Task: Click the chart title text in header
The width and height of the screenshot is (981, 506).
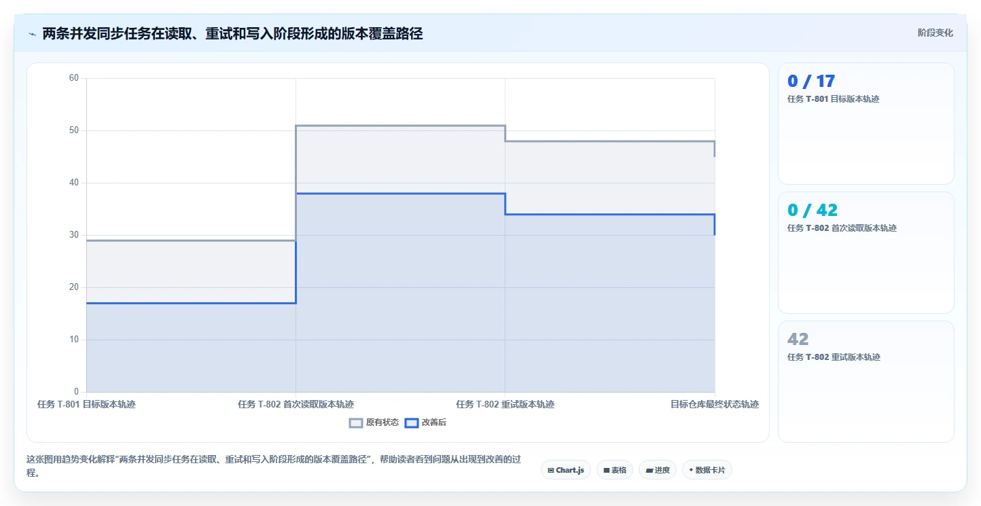Action: pos(232,34)
